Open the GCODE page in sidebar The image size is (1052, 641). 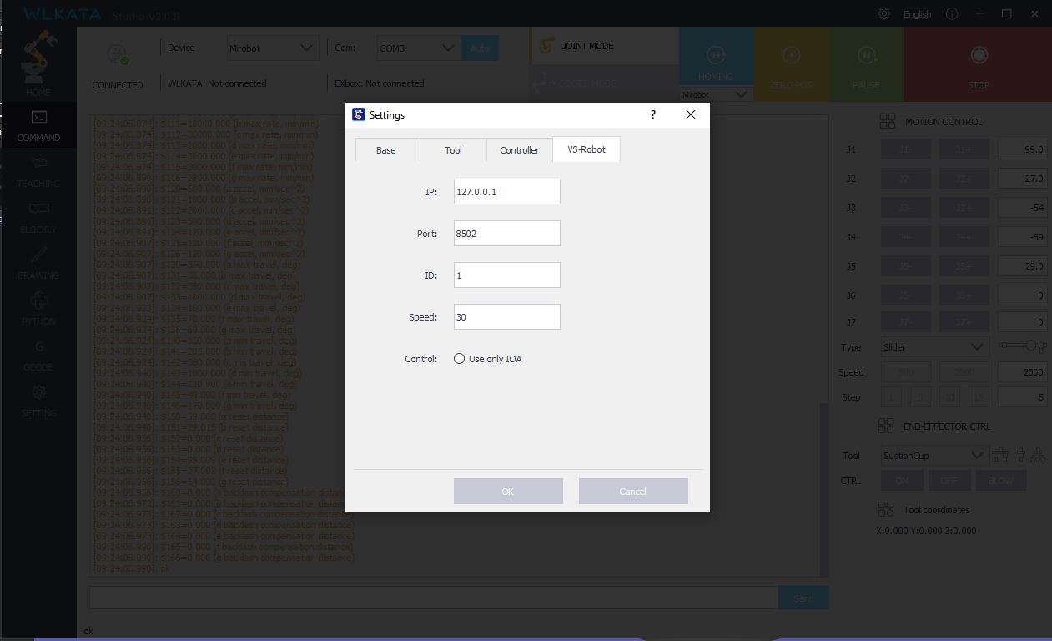(38, 355)
